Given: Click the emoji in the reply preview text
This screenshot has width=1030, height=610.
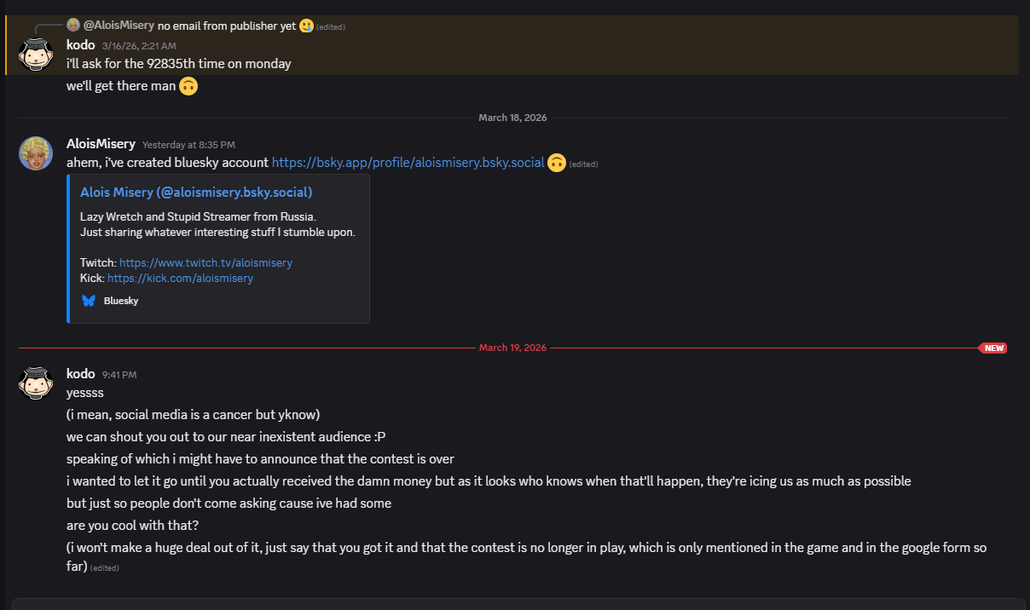Looking at the screenshot, I should (306, 26).
